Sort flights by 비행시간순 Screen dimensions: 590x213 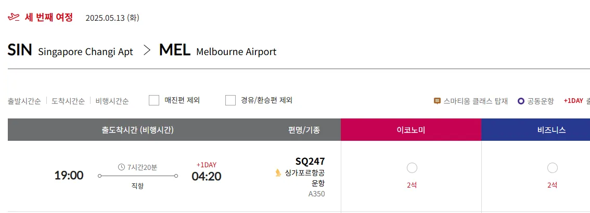coord(112,101)
